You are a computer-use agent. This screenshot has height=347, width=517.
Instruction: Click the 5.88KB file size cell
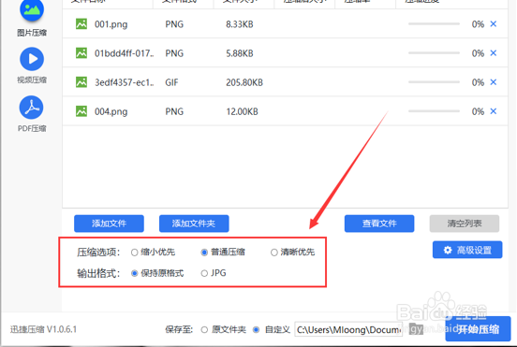point(240,53)
